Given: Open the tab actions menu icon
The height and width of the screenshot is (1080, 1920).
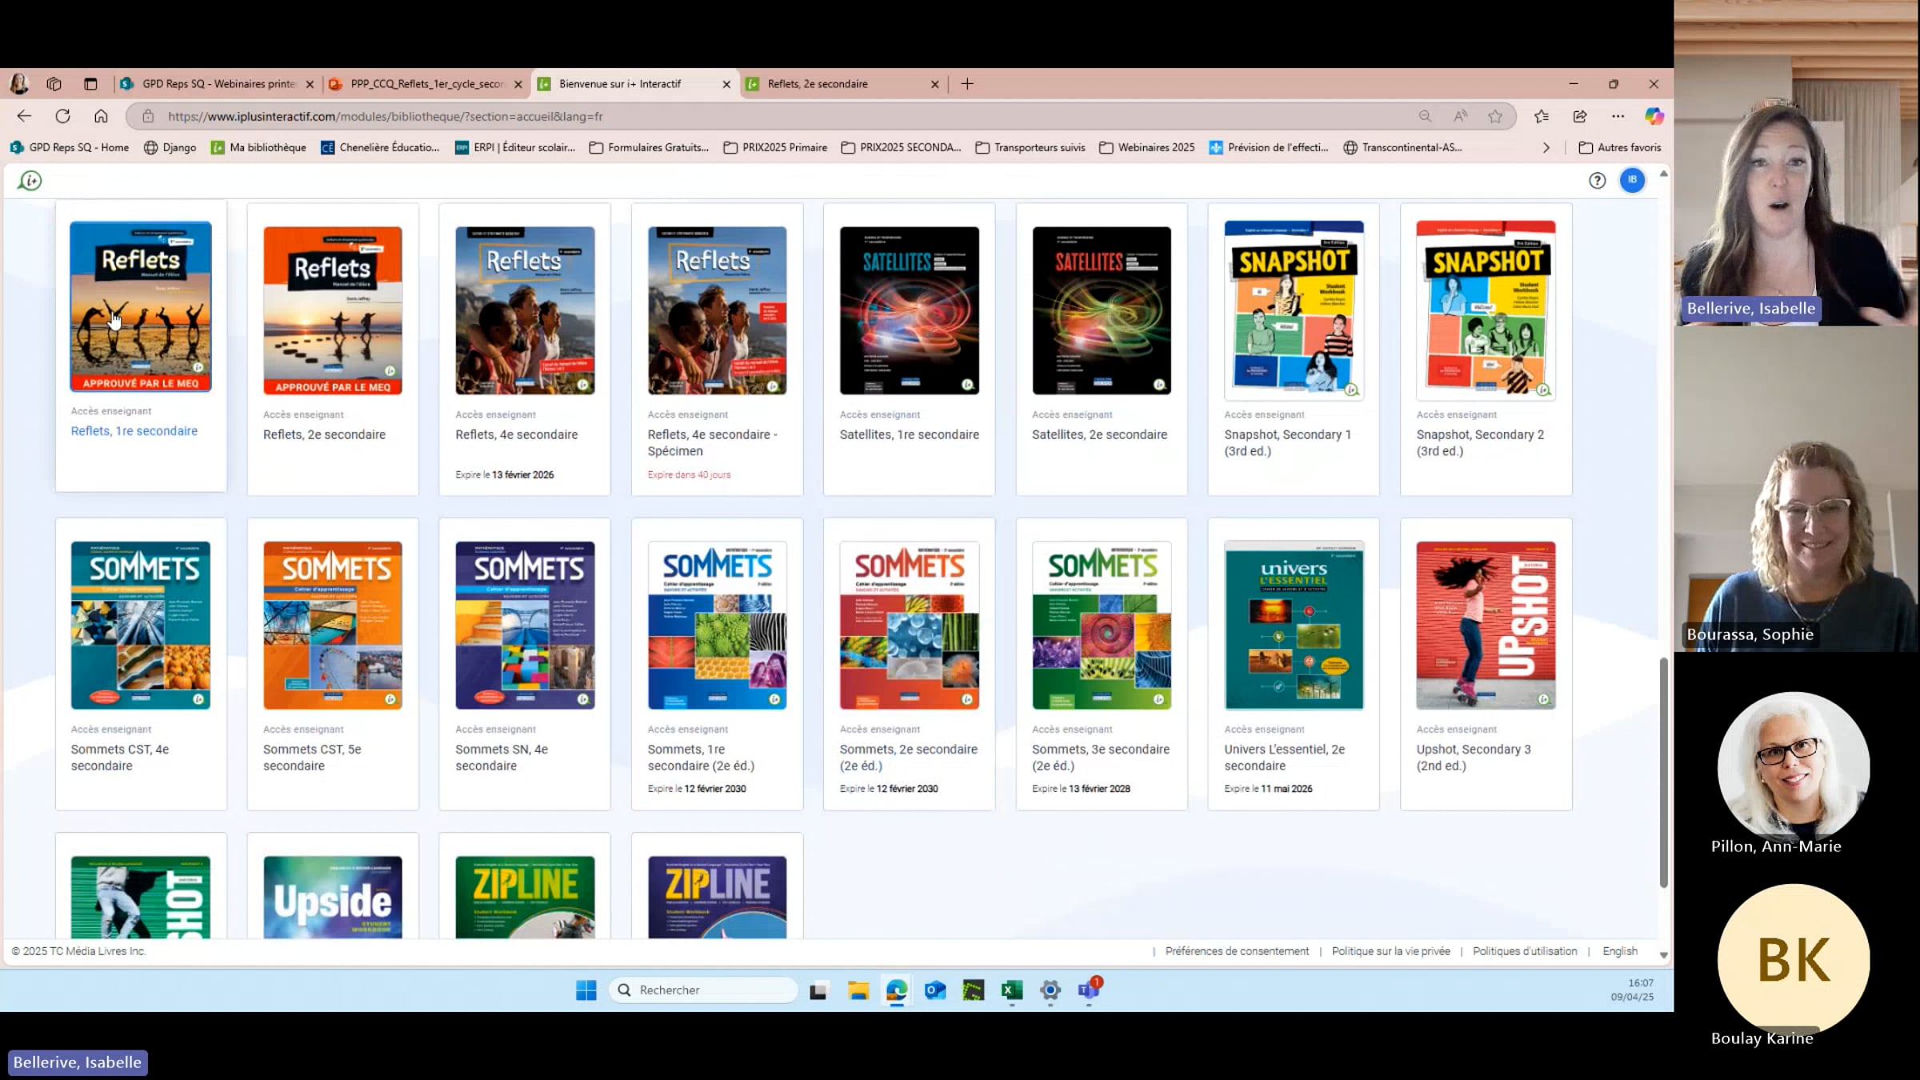Looking at the screenshot, I should pyautogui.click(x=90, y=84).
